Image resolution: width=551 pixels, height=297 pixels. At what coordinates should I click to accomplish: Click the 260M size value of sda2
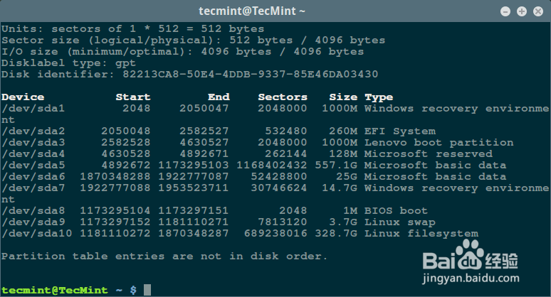[x=343, y=131]
